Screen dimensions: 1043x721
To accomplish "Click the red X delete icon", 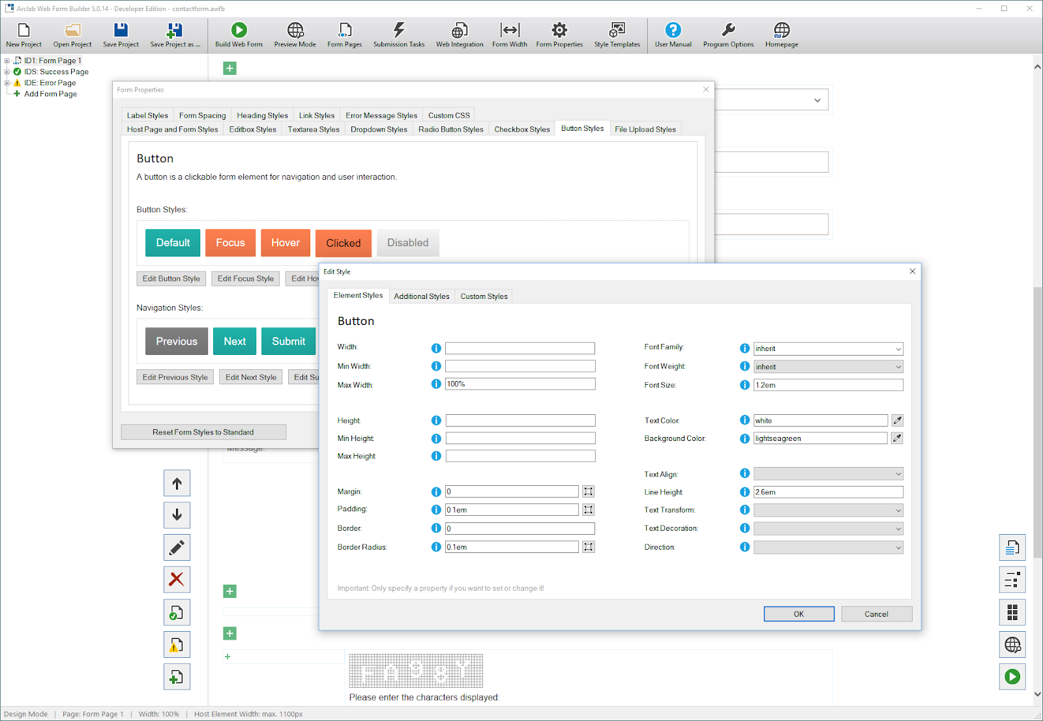I will [x=177, y=580].
